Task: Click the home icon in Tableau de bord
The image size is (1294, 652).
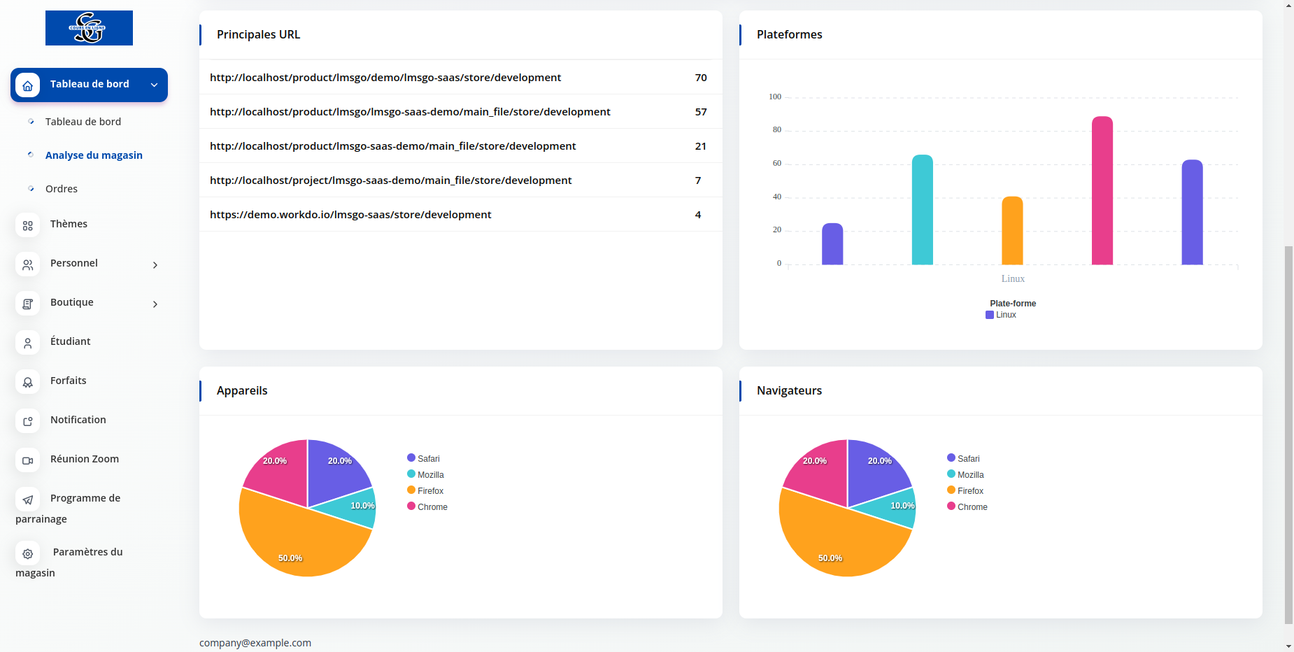Action: coord(27,85)
